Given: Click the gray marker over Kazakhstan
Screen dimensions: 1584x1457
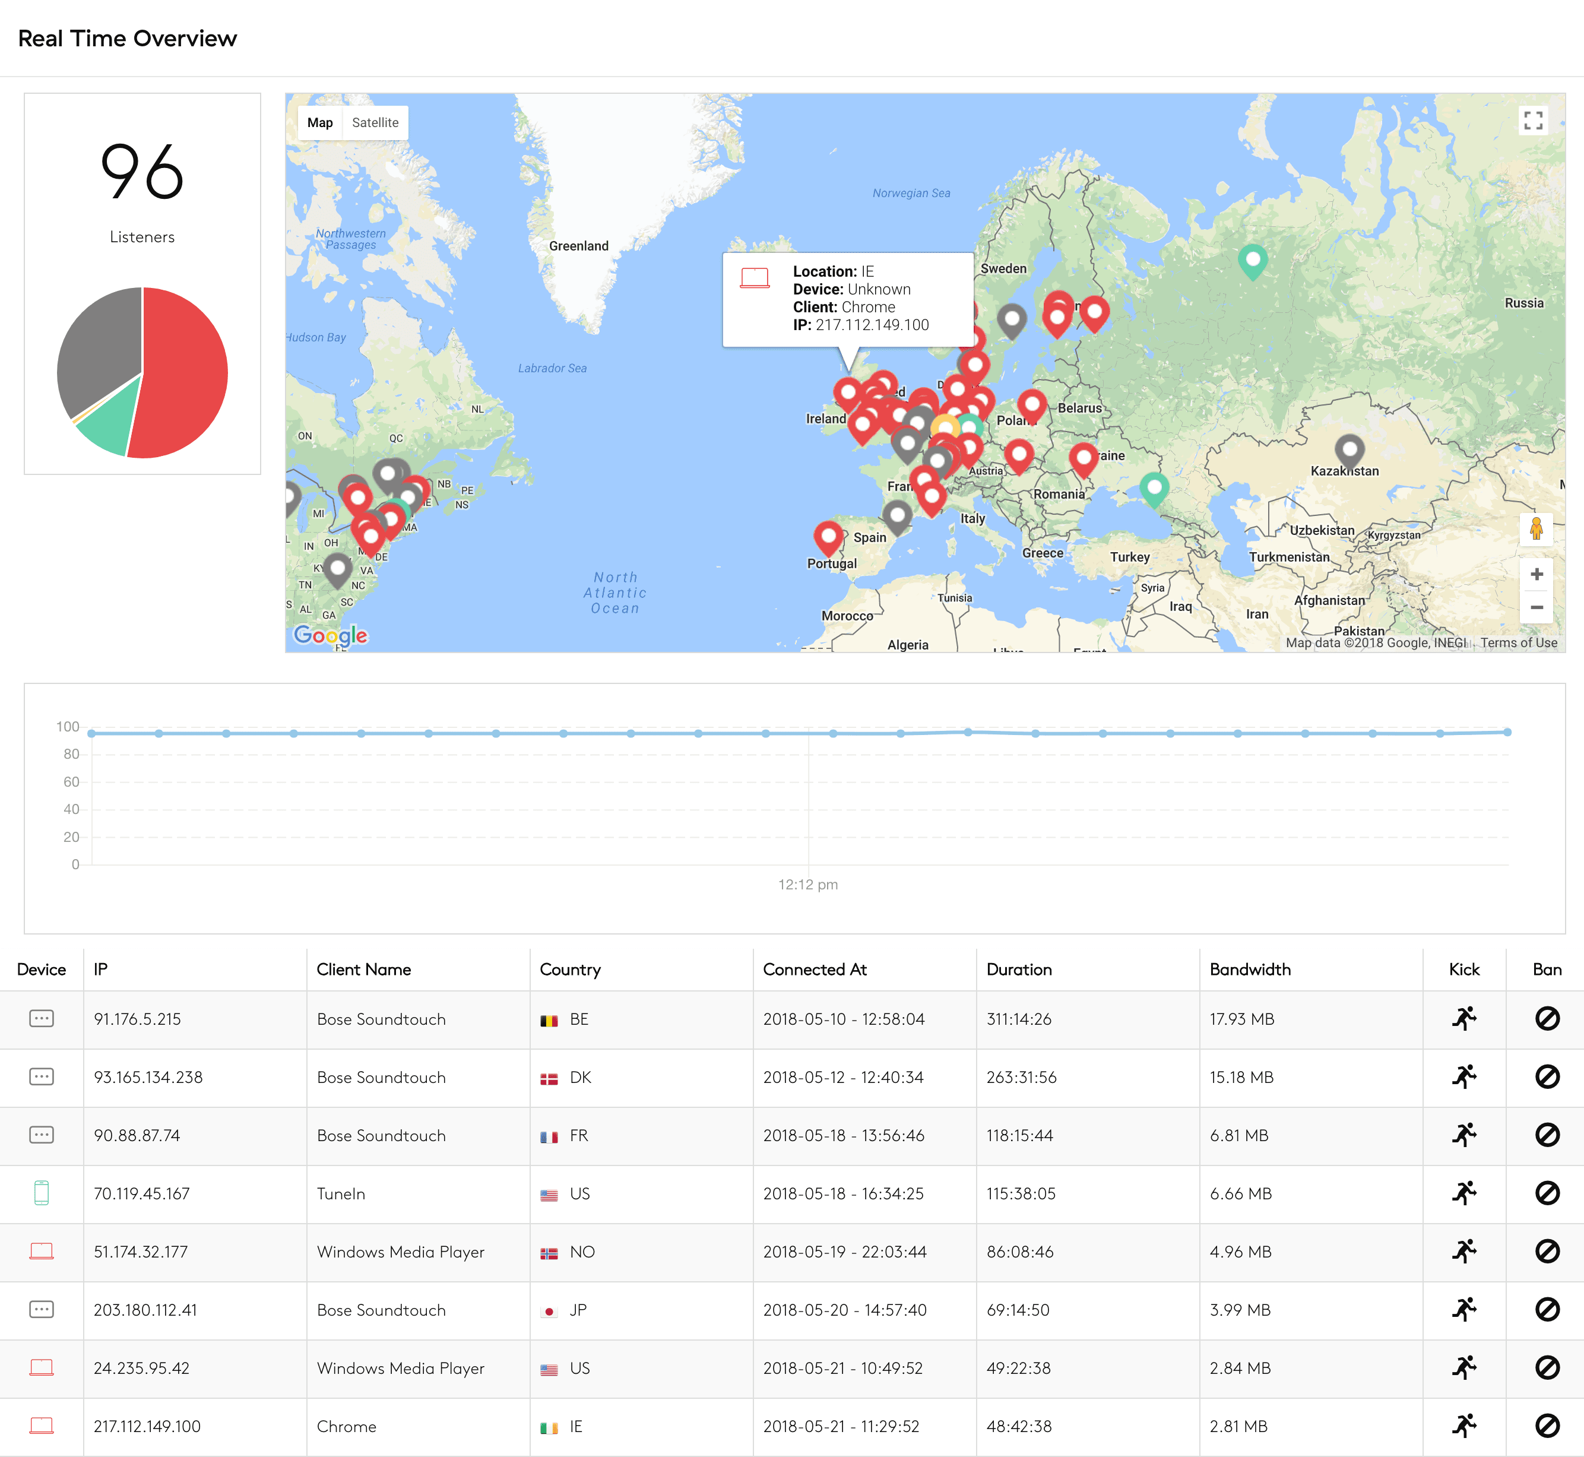Looking at the screenshot, I should pos(1349,451).
